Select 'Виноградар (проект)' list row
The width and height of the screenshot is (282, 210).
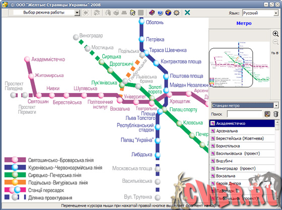coord(242,169)
